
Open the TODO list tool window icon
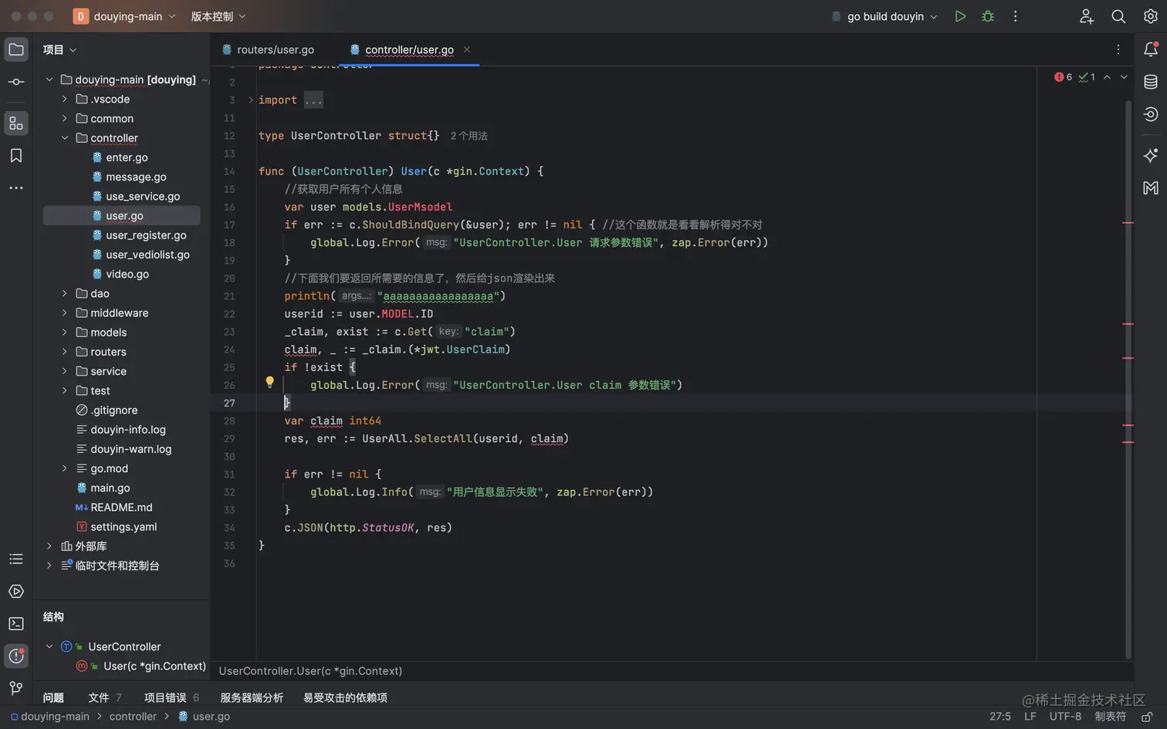click(x=16, y=559)
